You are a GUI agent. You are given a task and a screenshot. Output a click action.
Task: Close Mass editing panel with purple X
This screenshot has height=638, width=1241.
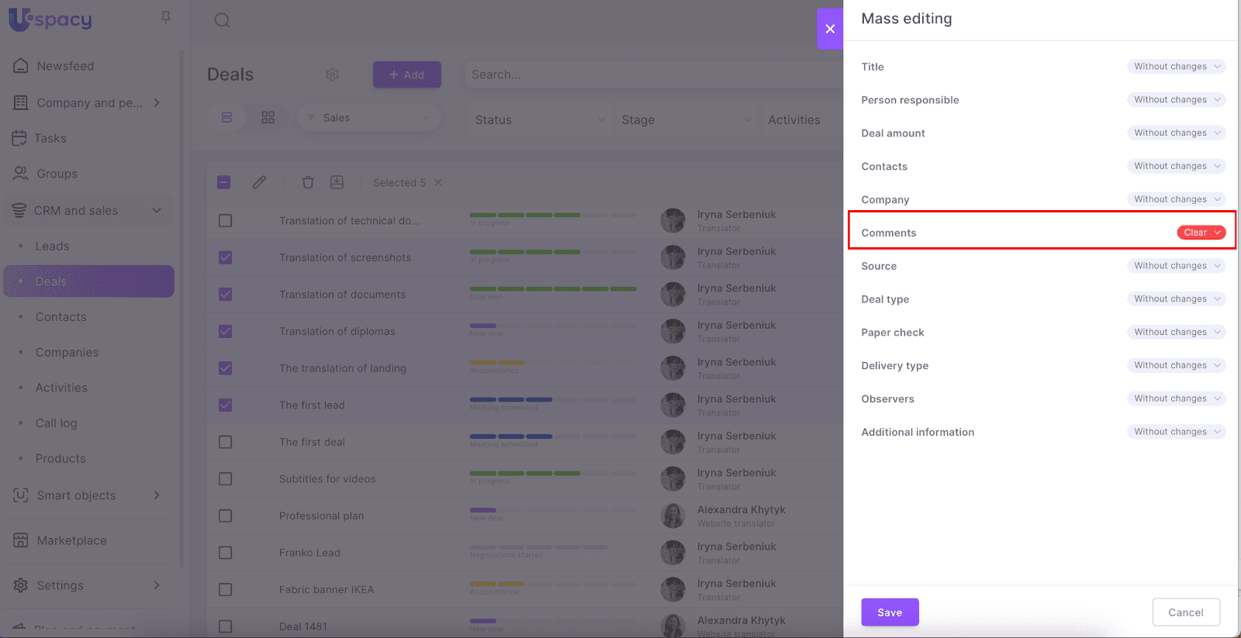point(830,29)
